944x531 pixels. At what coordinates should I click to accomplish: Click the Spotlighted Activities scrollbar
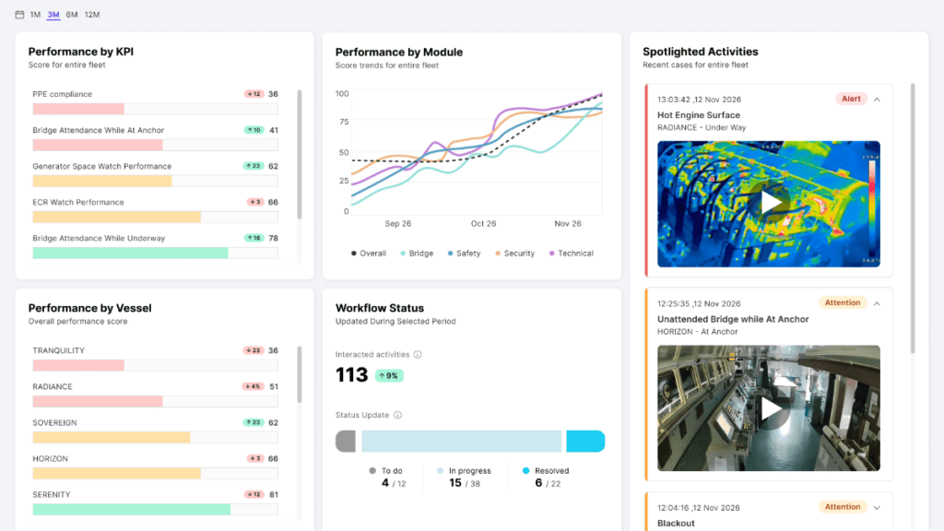click(x=913, y=218)
